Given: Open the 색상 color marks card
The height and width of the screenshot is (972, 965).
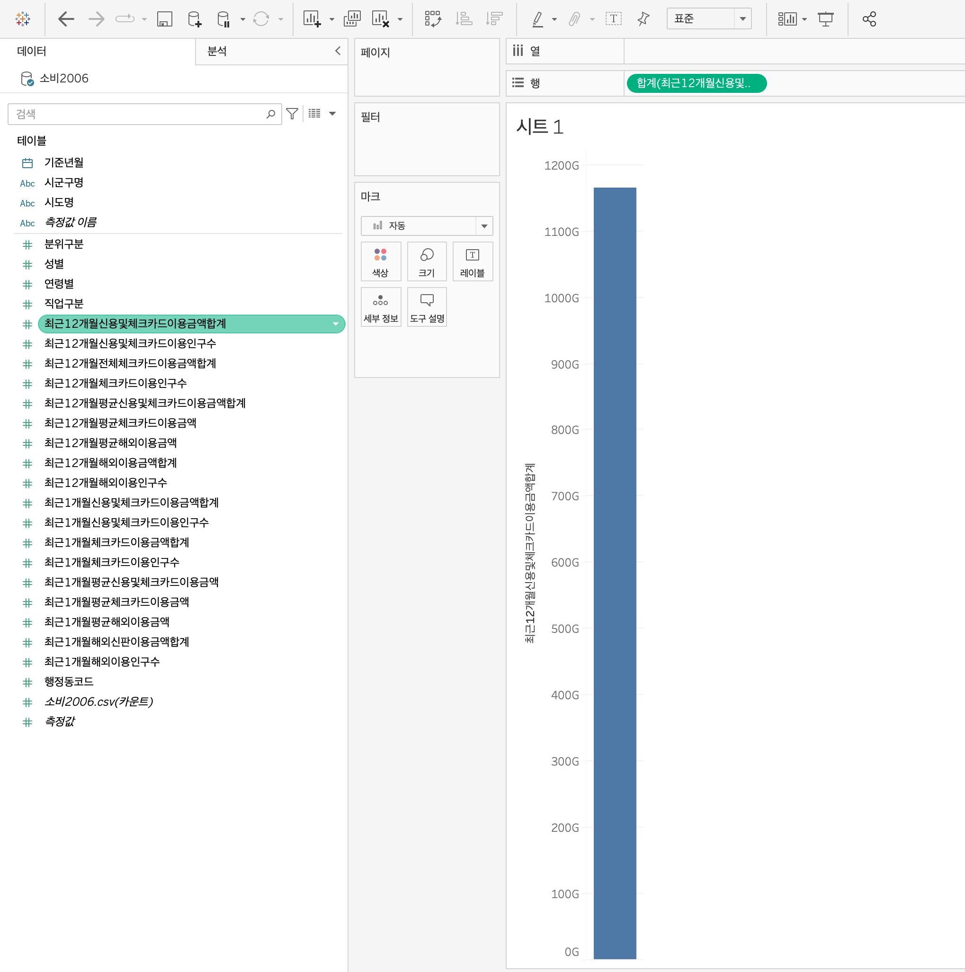Looking at the screenshot, I should 381,261.
